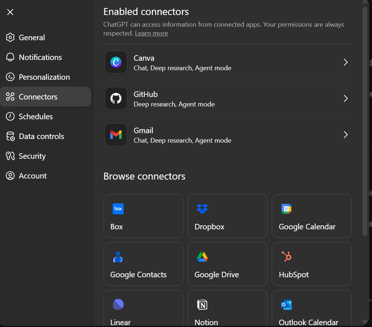Screen dimensions: 372x327
Task: Click the vertical scrollbar on right
Action: pos(364,121)
